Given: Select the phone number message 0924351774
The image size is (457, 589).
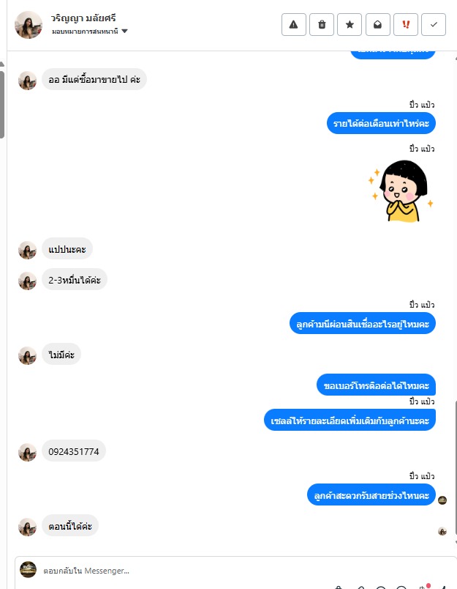Looking at the screenshot, I should (73, 451).
